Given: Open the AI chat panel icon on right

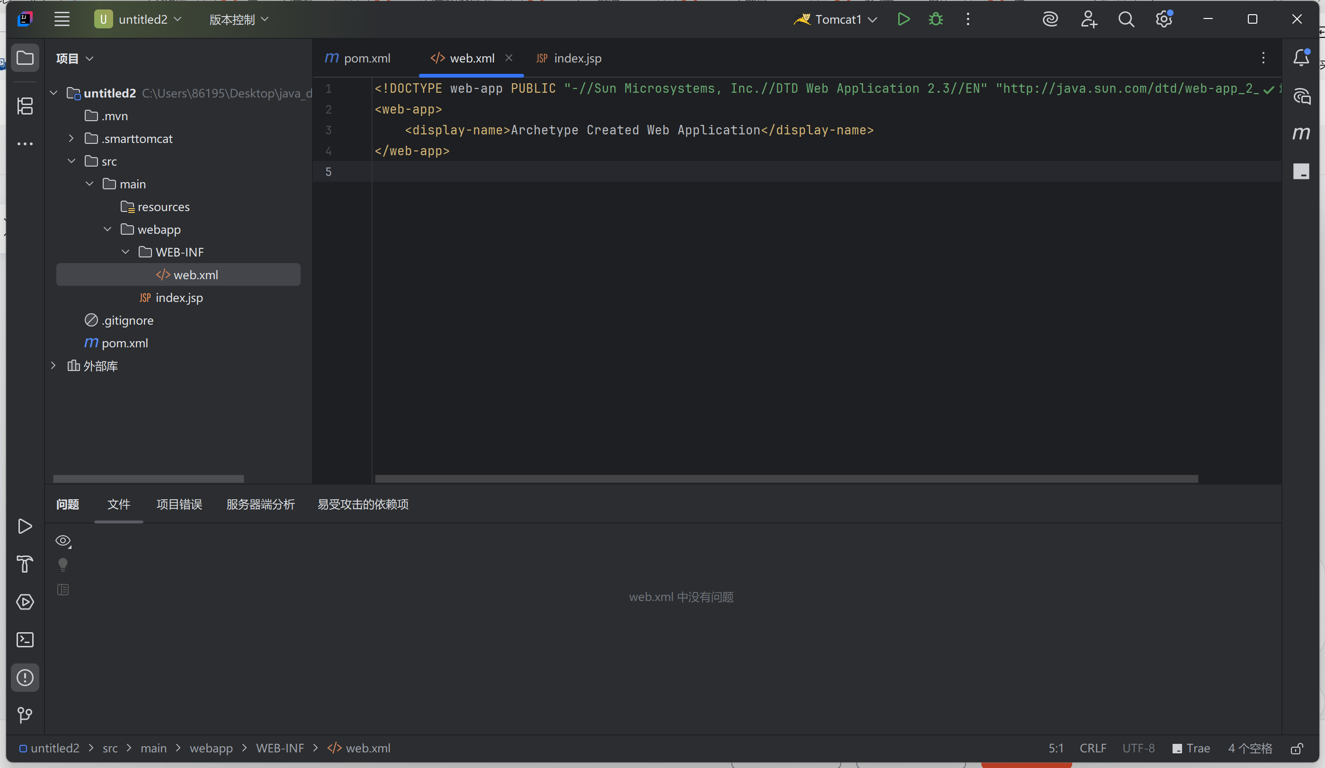Looking at the screenshot, I should click(1302, 96).
